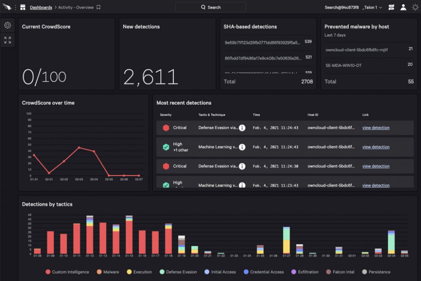The width and height of the screenshot is (421, 281).
Task: Show info for first Defense Evasion detection
Action: point(242,128)
